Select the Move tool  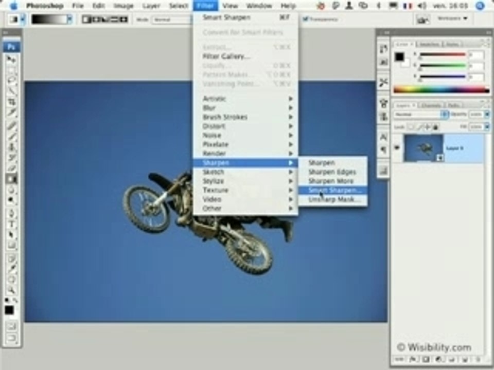(x=11, y=59)
